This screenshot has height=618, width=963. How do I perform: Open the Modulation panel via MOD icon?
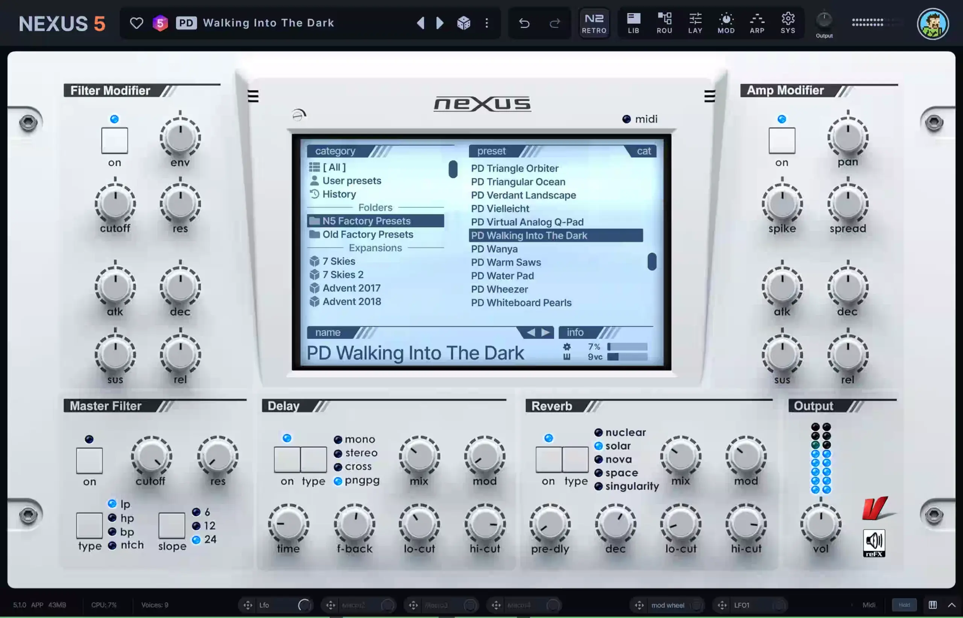coord(726,23)
